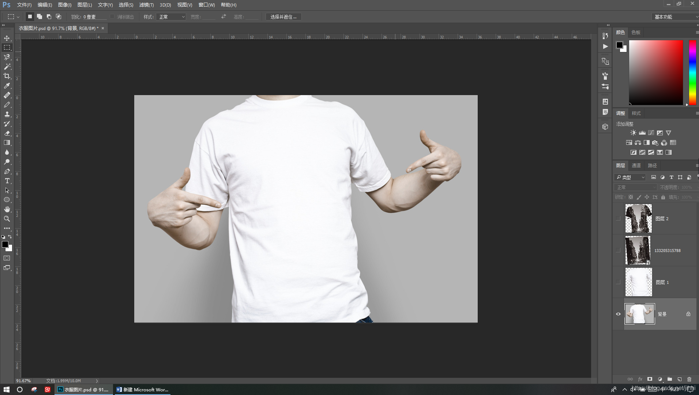
Task: Choose Add to Selection mode
Action: coord(40,17)
